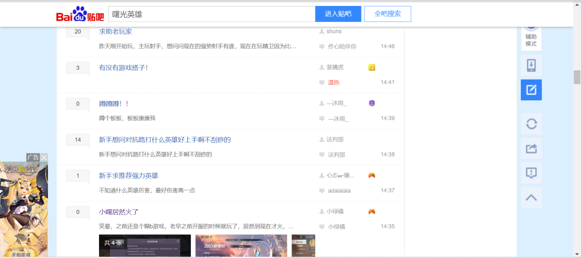Click the reply count 3 box
The width and height of the screenshot is (581, 258).
tap(78, 68)
